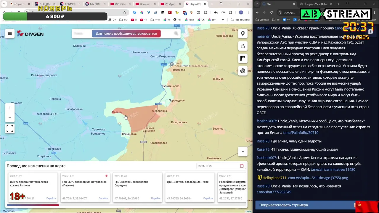Expand hidden bookmarks with » chevron
Image resolution: width=379 pixels, height=213 pixels.
pos(223,20)
